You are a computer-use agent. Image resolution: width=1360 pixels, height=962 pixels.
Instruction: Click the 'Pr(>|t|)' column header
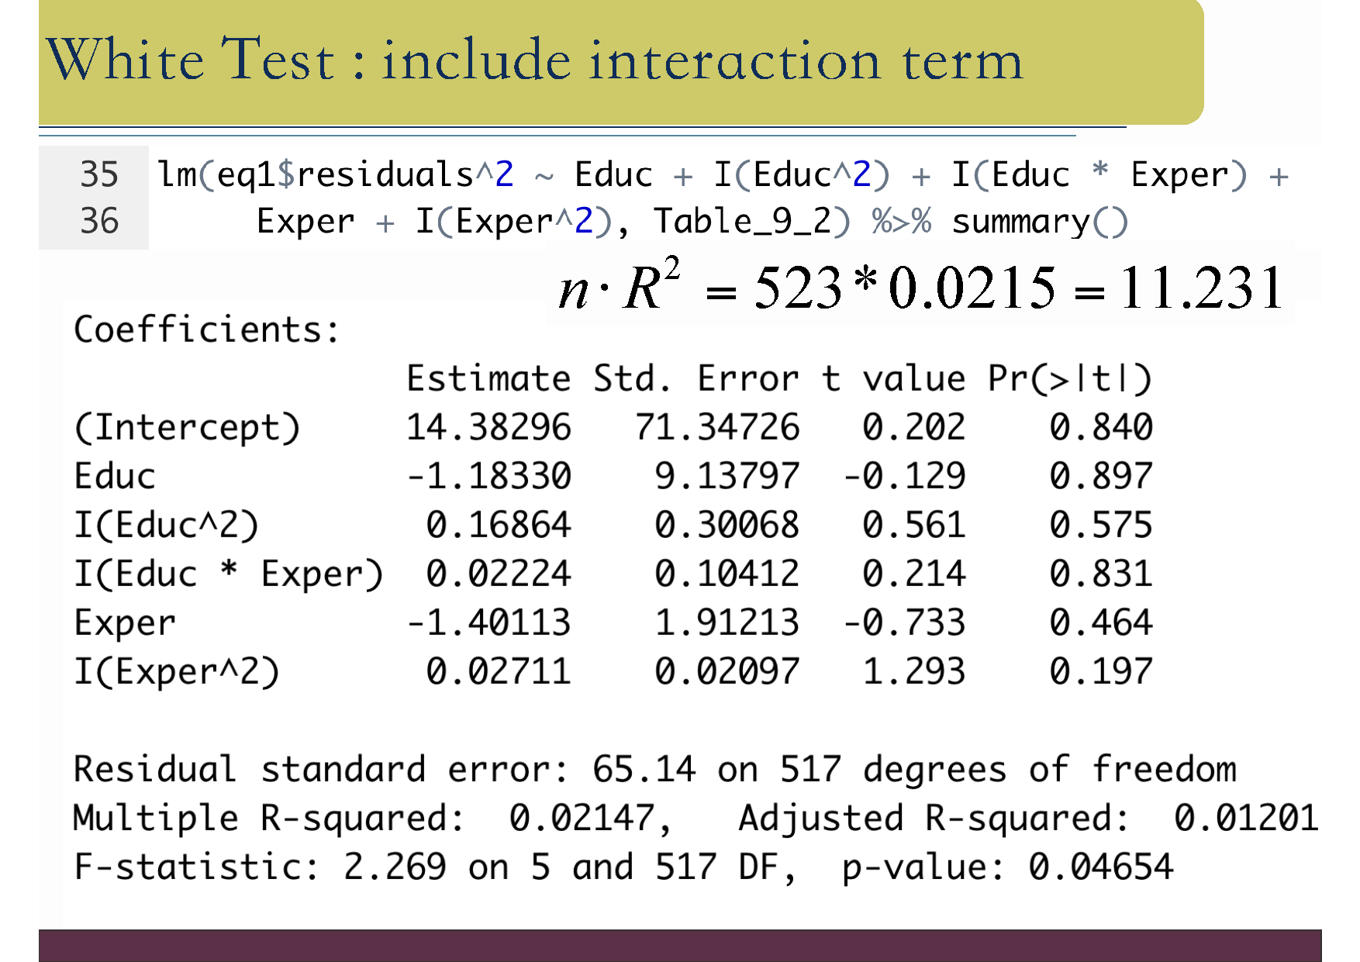click(x=1069, y=379)
